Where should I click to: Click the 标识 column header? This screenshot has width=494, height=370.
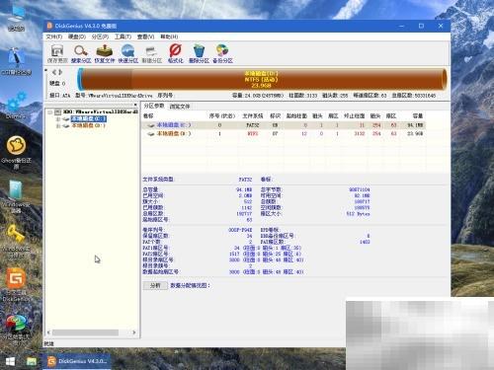pyautogui.click(x=275, y=115)
